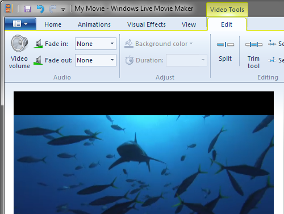Click the Set start point icon
The height and width of the screenshot is (214, 284).
tap(272, 44)
